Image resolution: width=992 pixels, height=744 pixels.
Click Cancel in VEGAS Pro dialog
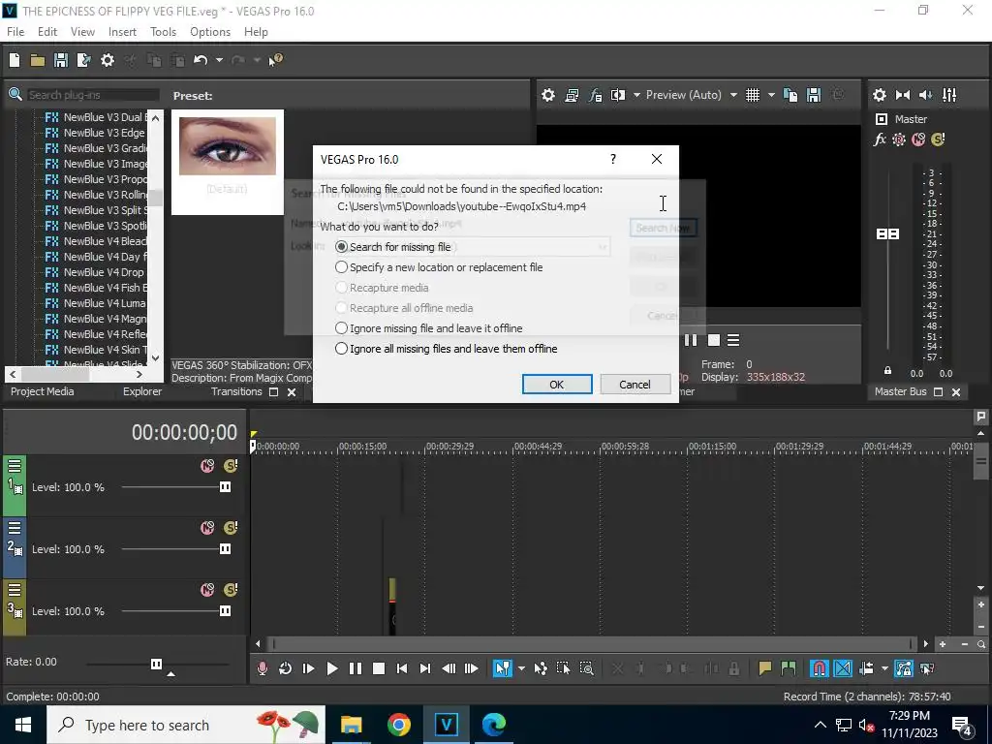tap(635, 385)
